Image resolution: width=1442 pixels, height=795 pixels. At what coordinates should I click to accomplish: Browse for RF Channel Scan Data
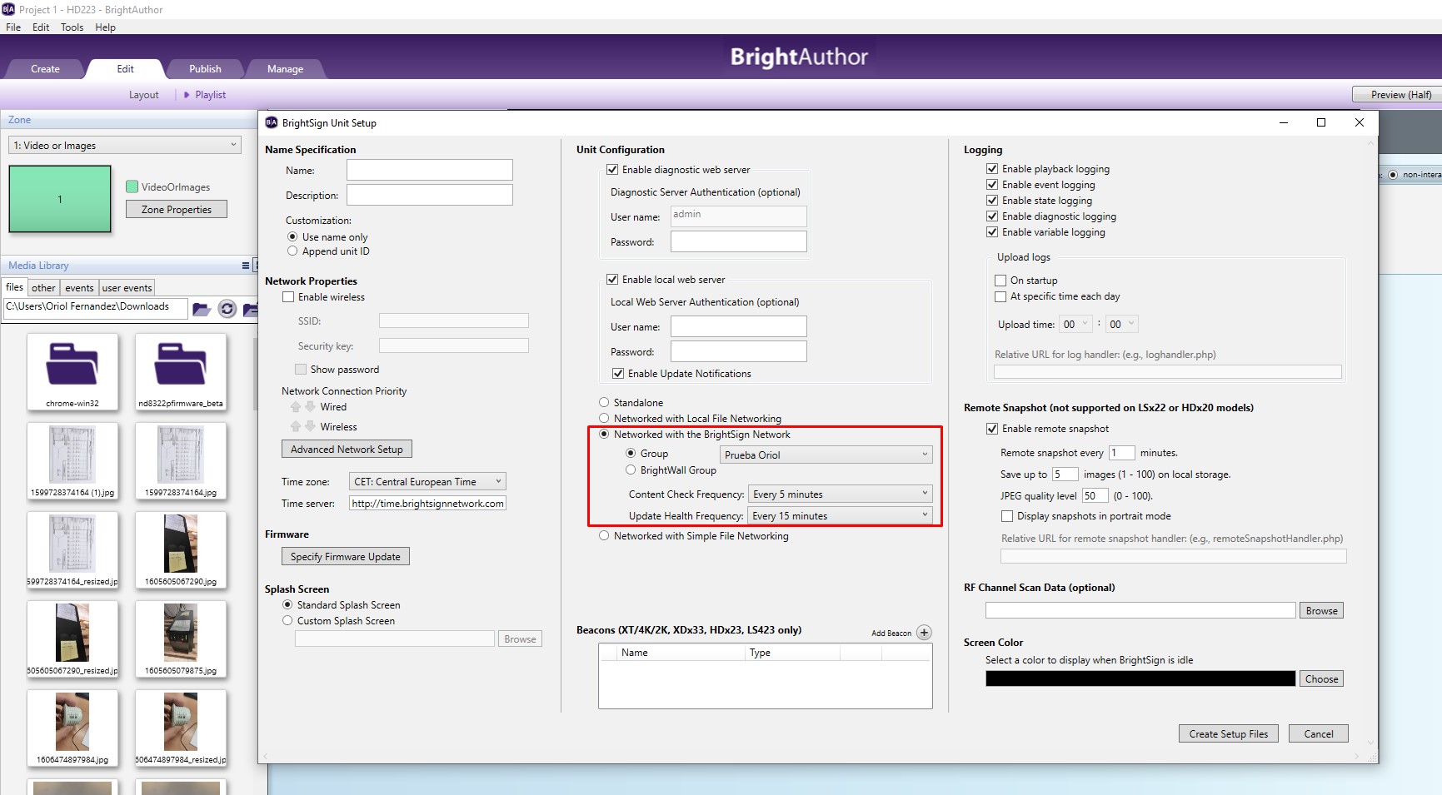point(1321,611)
